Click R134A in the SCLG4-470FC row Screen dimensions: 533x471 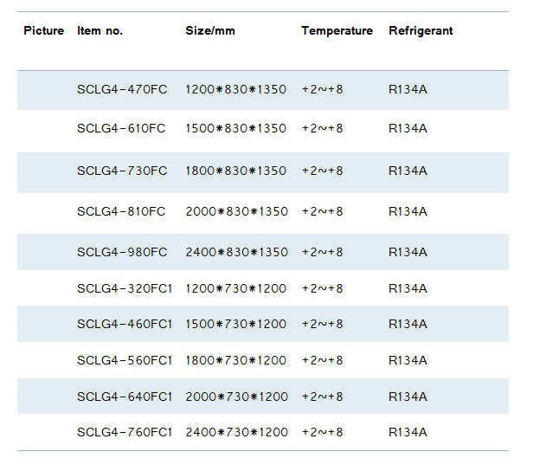coord(408,89)
